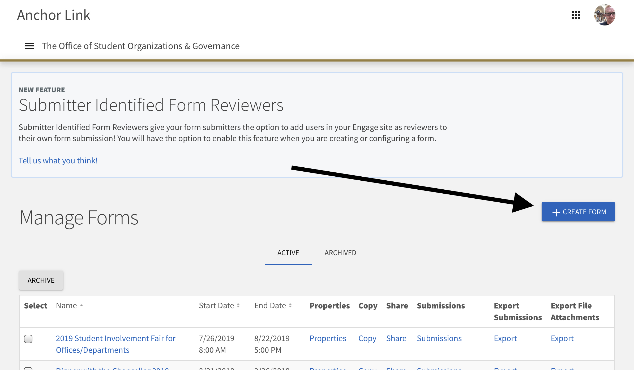
Task: Export file attachments for Involvement Fair form
Action: (x=562, y=338)
